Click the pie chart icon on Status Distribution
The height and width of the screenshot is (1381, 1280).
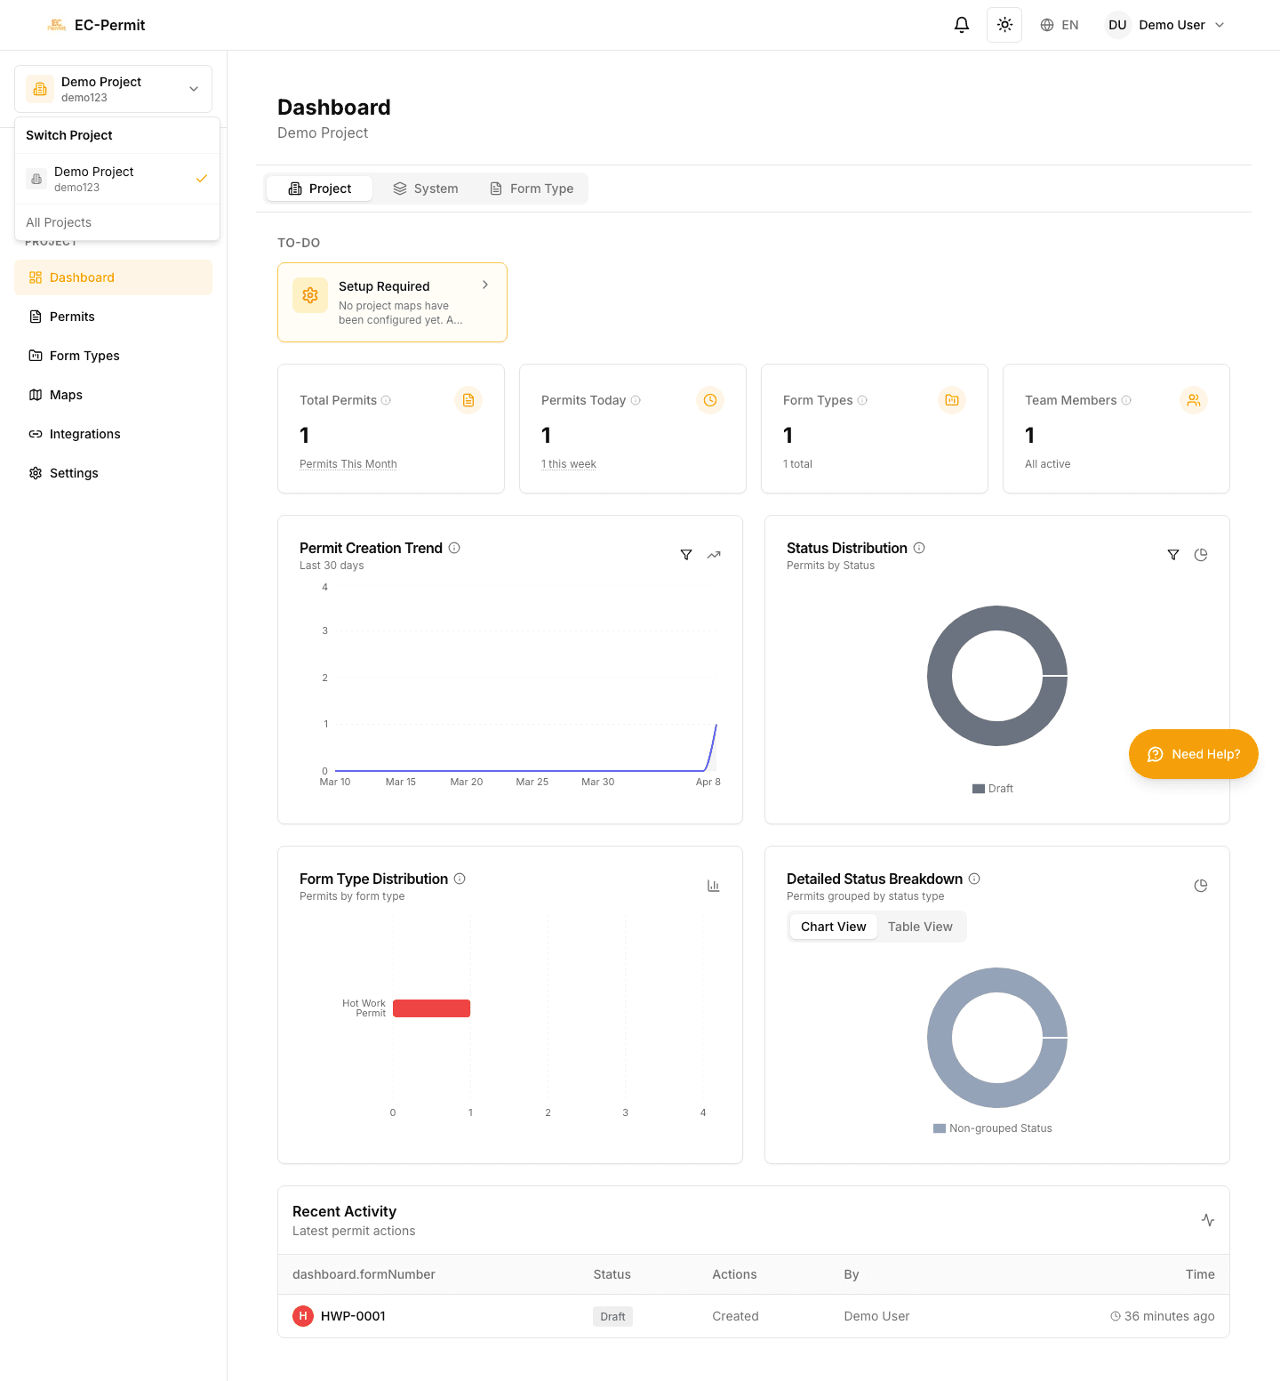coord(1201,554)
